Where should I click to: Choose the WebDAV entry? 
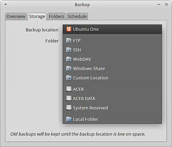pyautogui.click(x=112, y=59)
